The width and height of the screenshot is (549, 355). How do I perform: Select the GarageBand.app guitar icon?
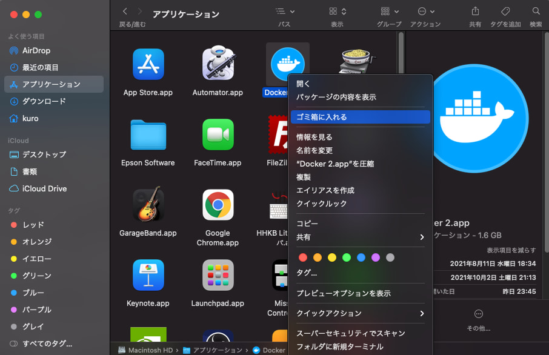(x=148, y=204)
